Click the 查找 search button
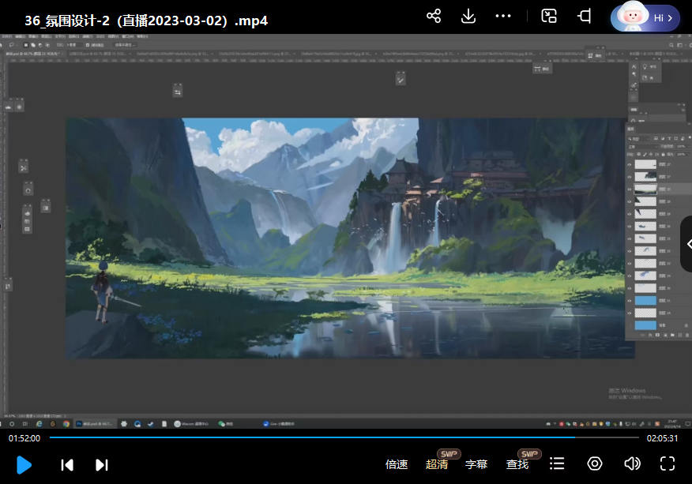Viewport: 692px width, 484px height. (x=517, y=464)
